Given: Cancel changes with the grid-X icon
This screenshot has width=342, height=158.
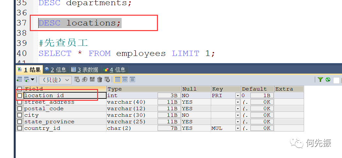Looking at the screenshot, I should tap(107, 80).
